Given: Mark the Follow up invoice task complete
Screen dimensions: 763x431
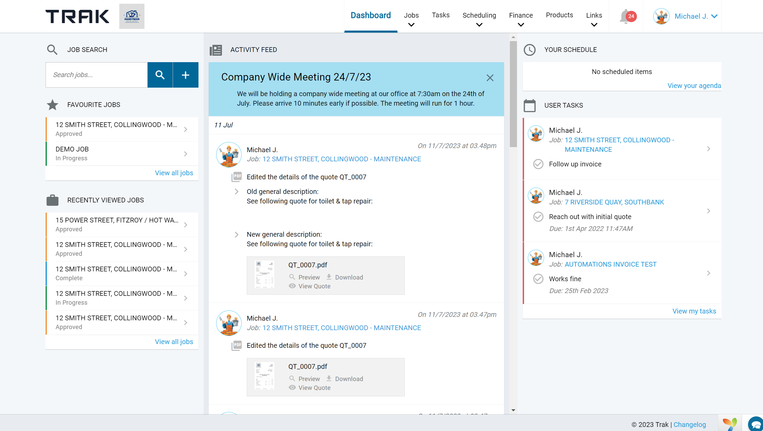Looking at the screenshot, I should click(538, 164).
